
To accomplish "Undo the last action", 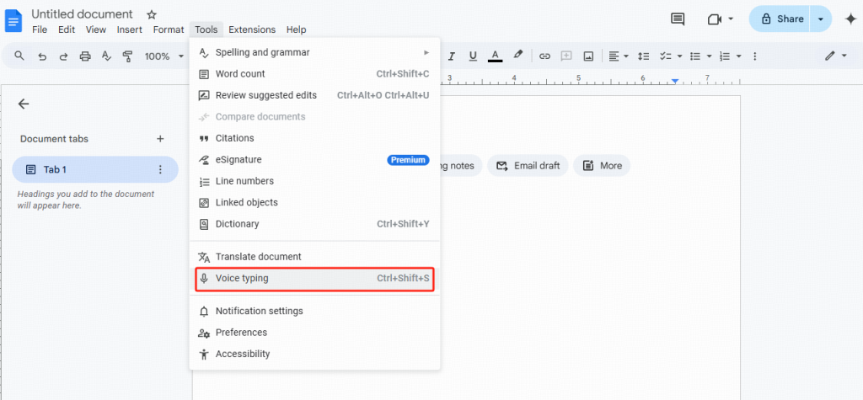I will click(42, 56).
